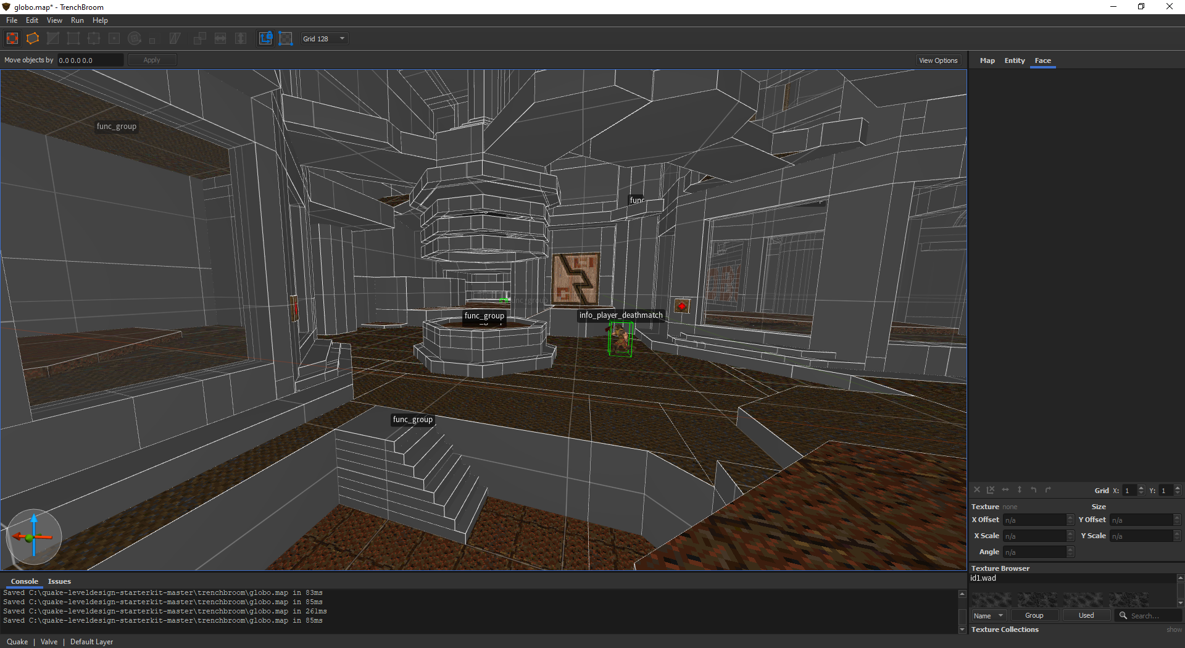Switch to the Face tab
The height and width of the screenshot is (648, 1185).
1042,60
